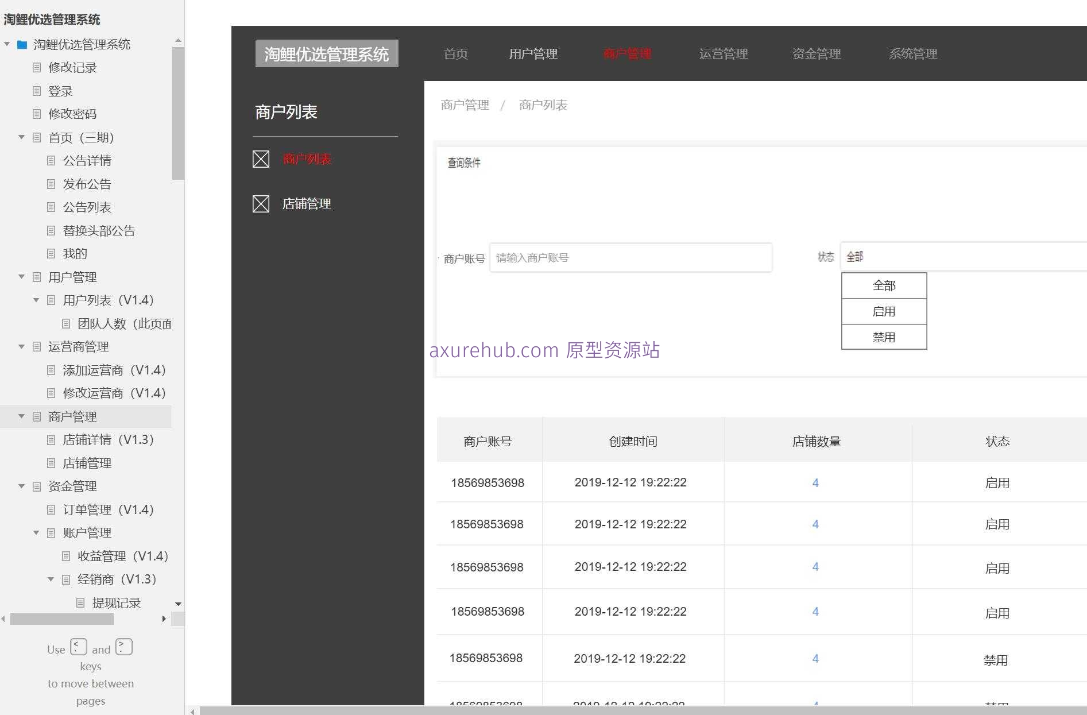Open the 用户管理 top navigation tab
This screenshot has width=1087, height=715.
click(x=533, y=54)
